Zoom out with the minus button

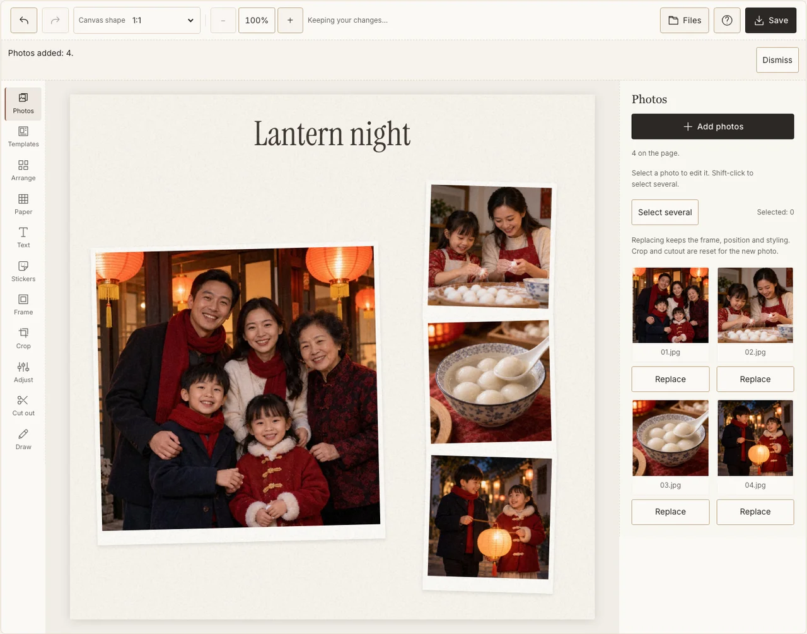[x=223, y=20]
